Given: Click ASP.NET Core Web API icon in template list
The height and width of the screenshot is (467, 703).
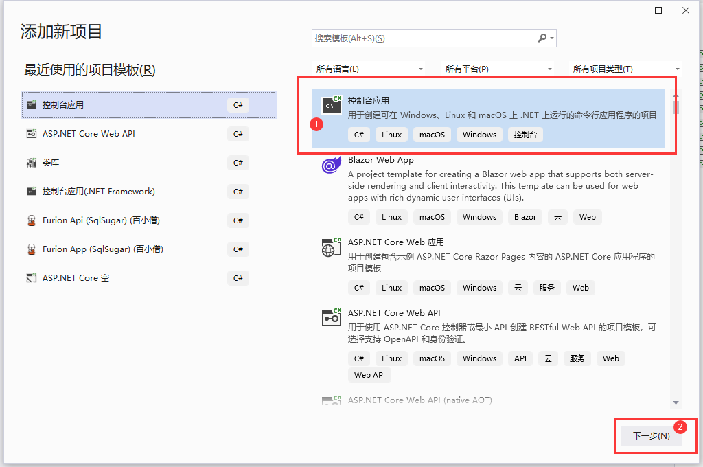Looking at the screenshot, I should (332, 317).
